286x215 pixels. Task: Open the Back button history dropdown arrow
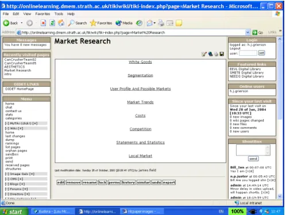pos(22,23)
